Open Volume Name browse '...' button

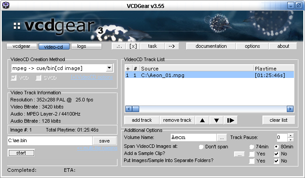[x=222, y=138]
